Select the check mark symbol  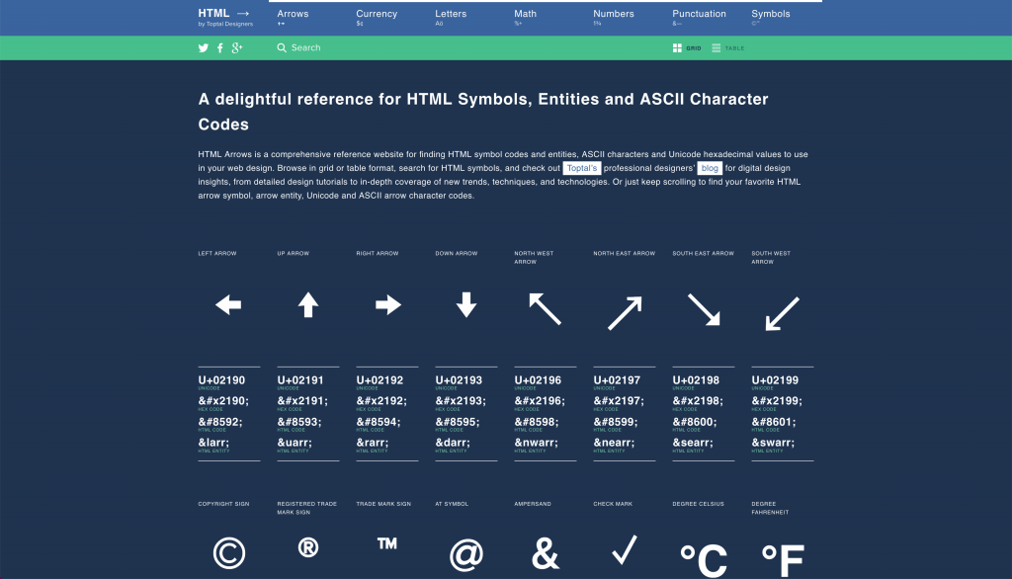point(625,550)
